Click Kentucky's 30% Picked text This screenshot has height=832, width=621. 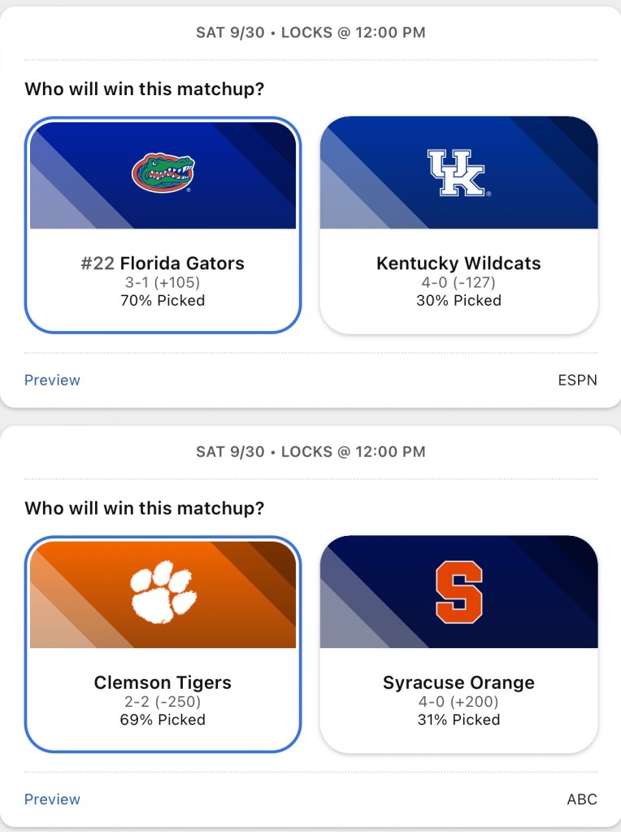point(458,300)
